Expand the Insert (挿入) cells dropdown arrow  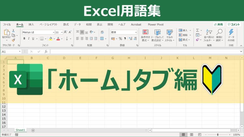190,31
